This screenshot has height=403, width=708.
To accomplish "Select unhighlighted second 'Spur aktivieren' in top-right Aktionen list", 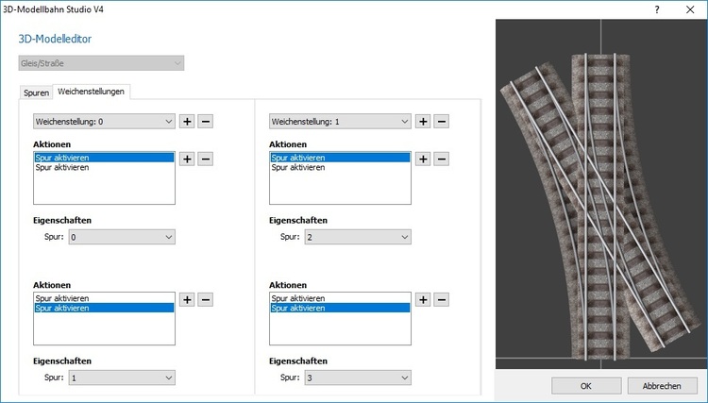I will tap(340, 167).
